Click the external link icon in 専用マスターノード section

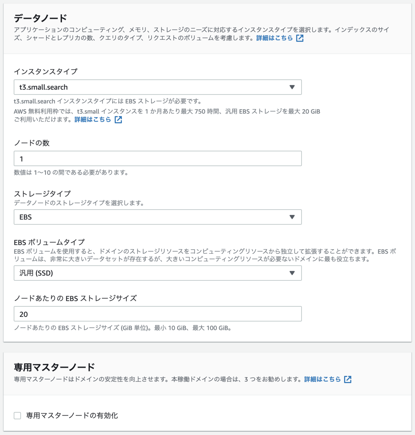pyautogui.click(x=349, y=380)
